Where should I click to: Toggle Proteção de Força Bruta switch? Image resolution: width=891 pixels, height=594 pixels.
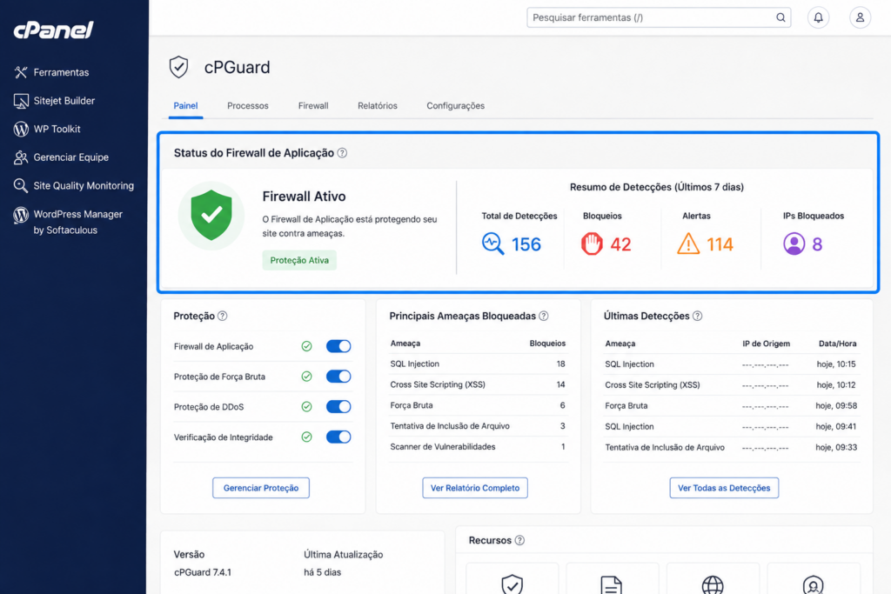pos(338,377)
